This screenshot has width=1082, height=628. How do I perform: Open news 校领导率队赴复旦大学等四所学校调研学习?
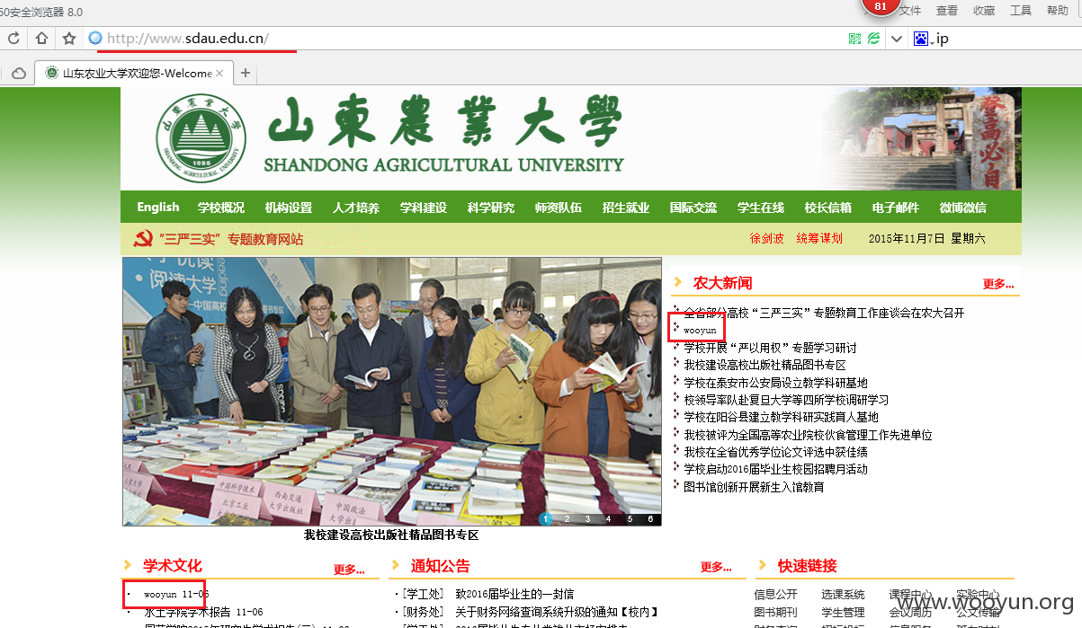pyautogui.click(x=786, y=400)
